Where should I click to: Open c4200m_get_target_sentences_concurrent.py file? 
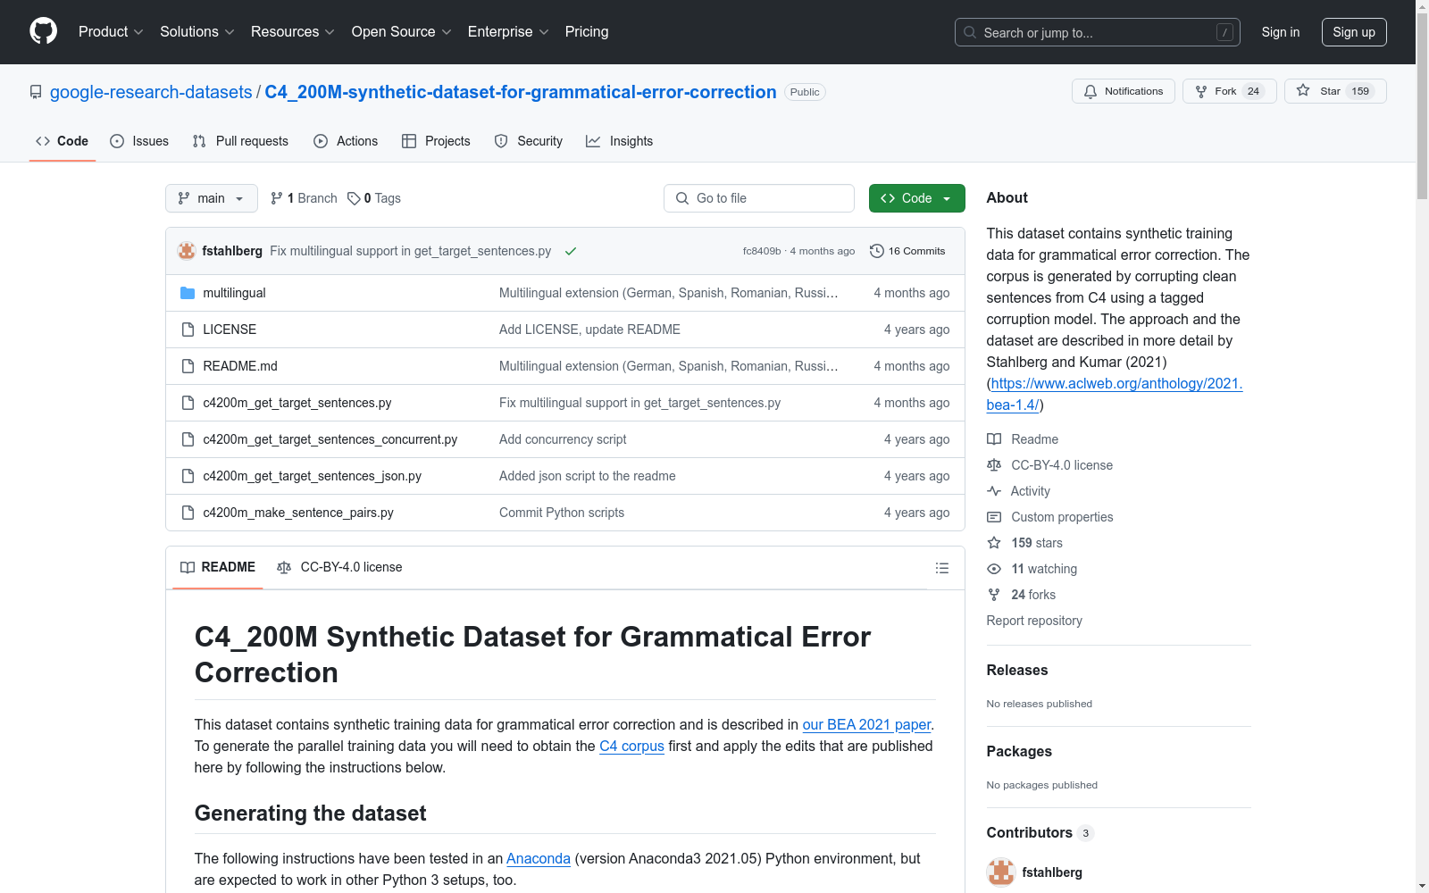pos(330,439)
